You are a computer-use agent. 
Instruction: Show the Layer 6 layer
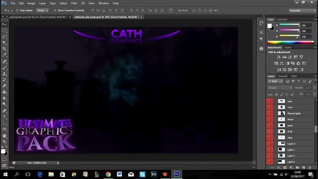[x=269, y=144]
